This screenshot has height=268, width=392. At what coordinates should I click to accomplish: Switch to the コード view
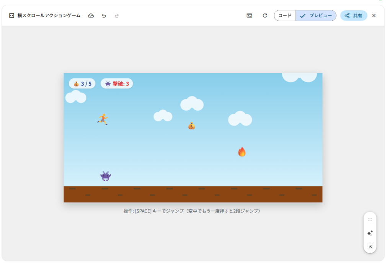pos(285,16)
